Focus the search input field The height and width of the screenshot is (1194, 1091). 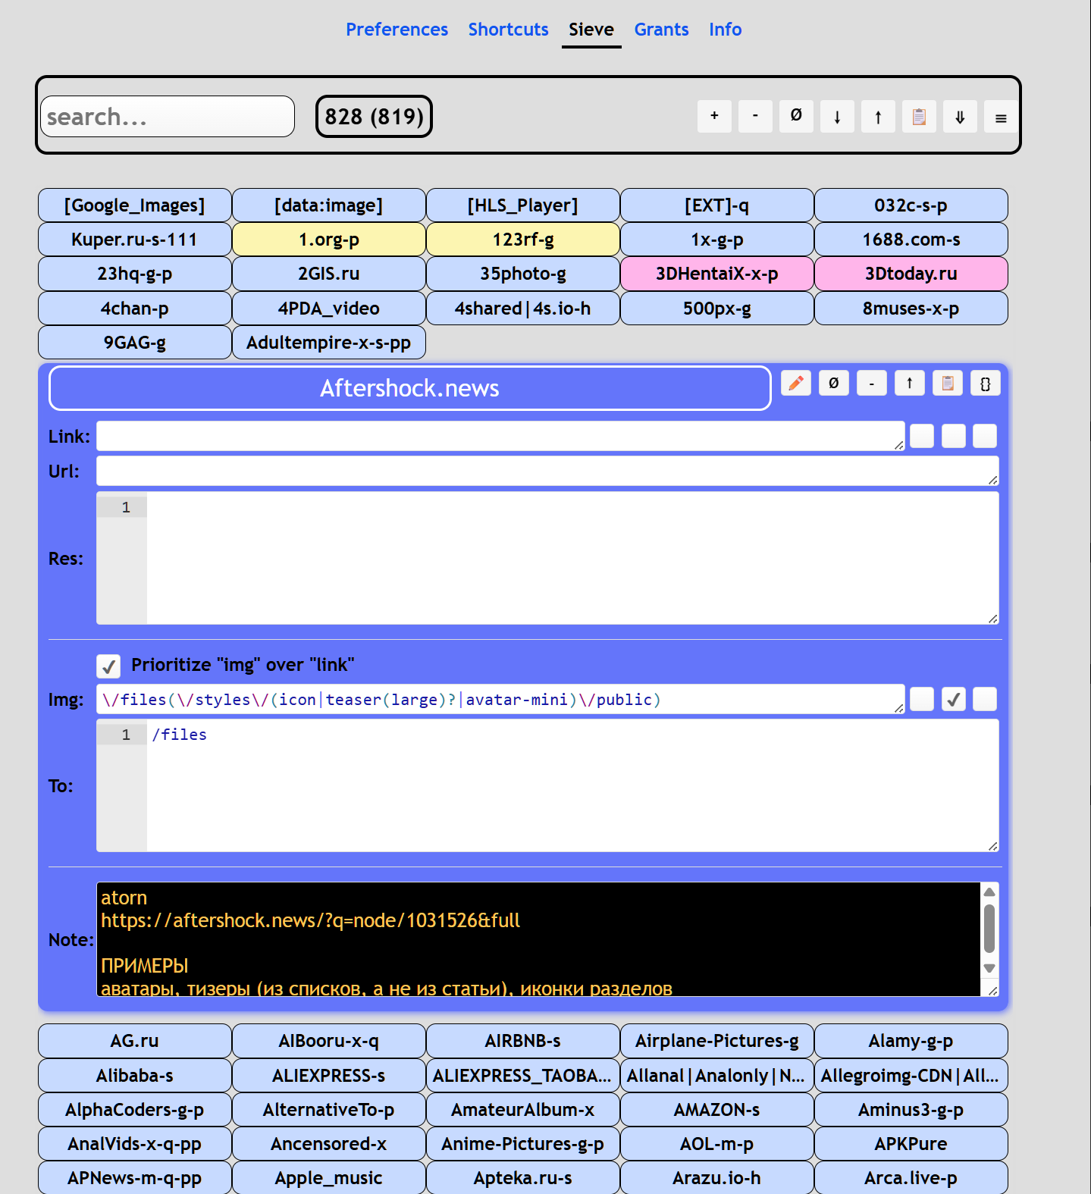[x=168, y=117]
